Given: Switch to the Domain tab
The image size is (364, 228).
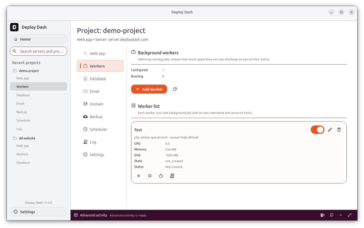Looking at the screenshot, I should pos(100,104).
